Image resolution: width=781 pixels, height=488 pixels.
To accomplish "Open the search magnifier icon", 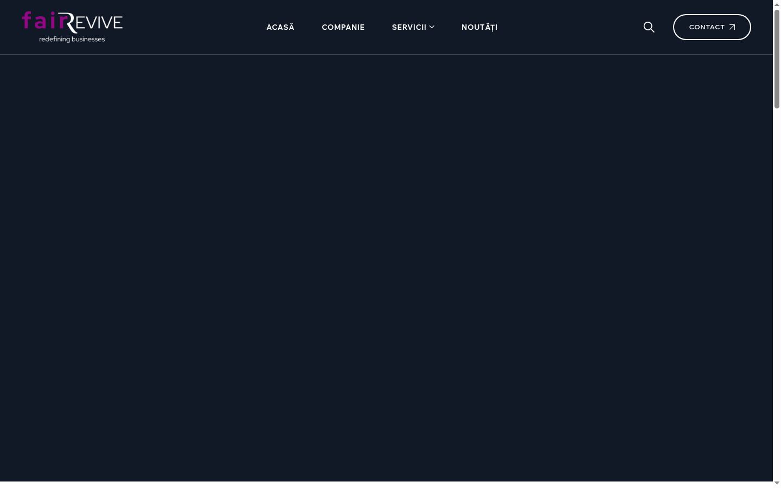I will [649, 27].
